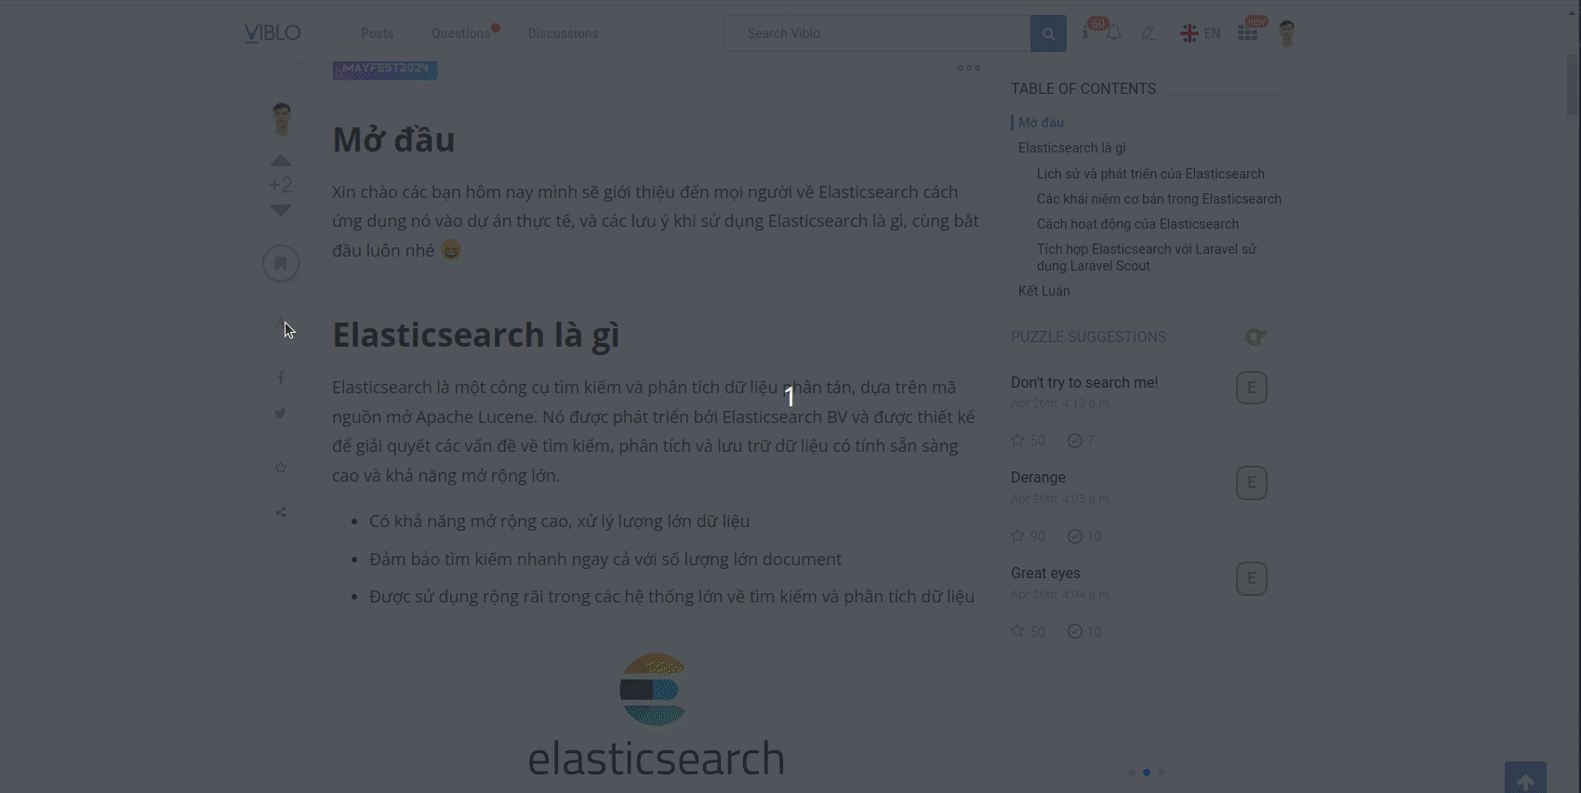The width and height of the screenshot is (1581, 793).
Task: Go to 'Tích hợp Elasticsearch với Laravel' section
Action: [x=1147, y=258]
